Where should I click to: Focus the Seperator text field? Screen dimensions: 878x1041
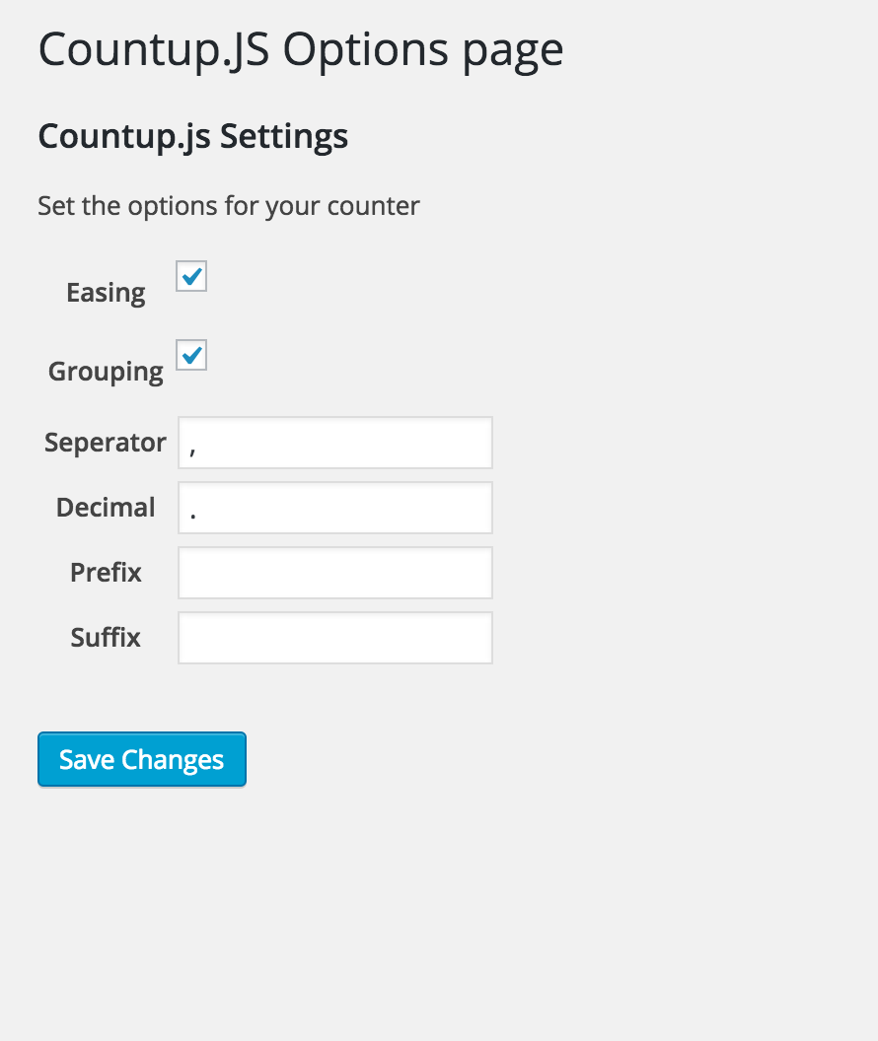[x=335, y=443]
